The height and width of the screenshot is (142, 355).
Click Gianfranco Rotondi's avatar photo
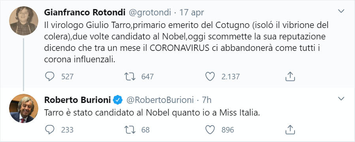[x=24, y=21]
